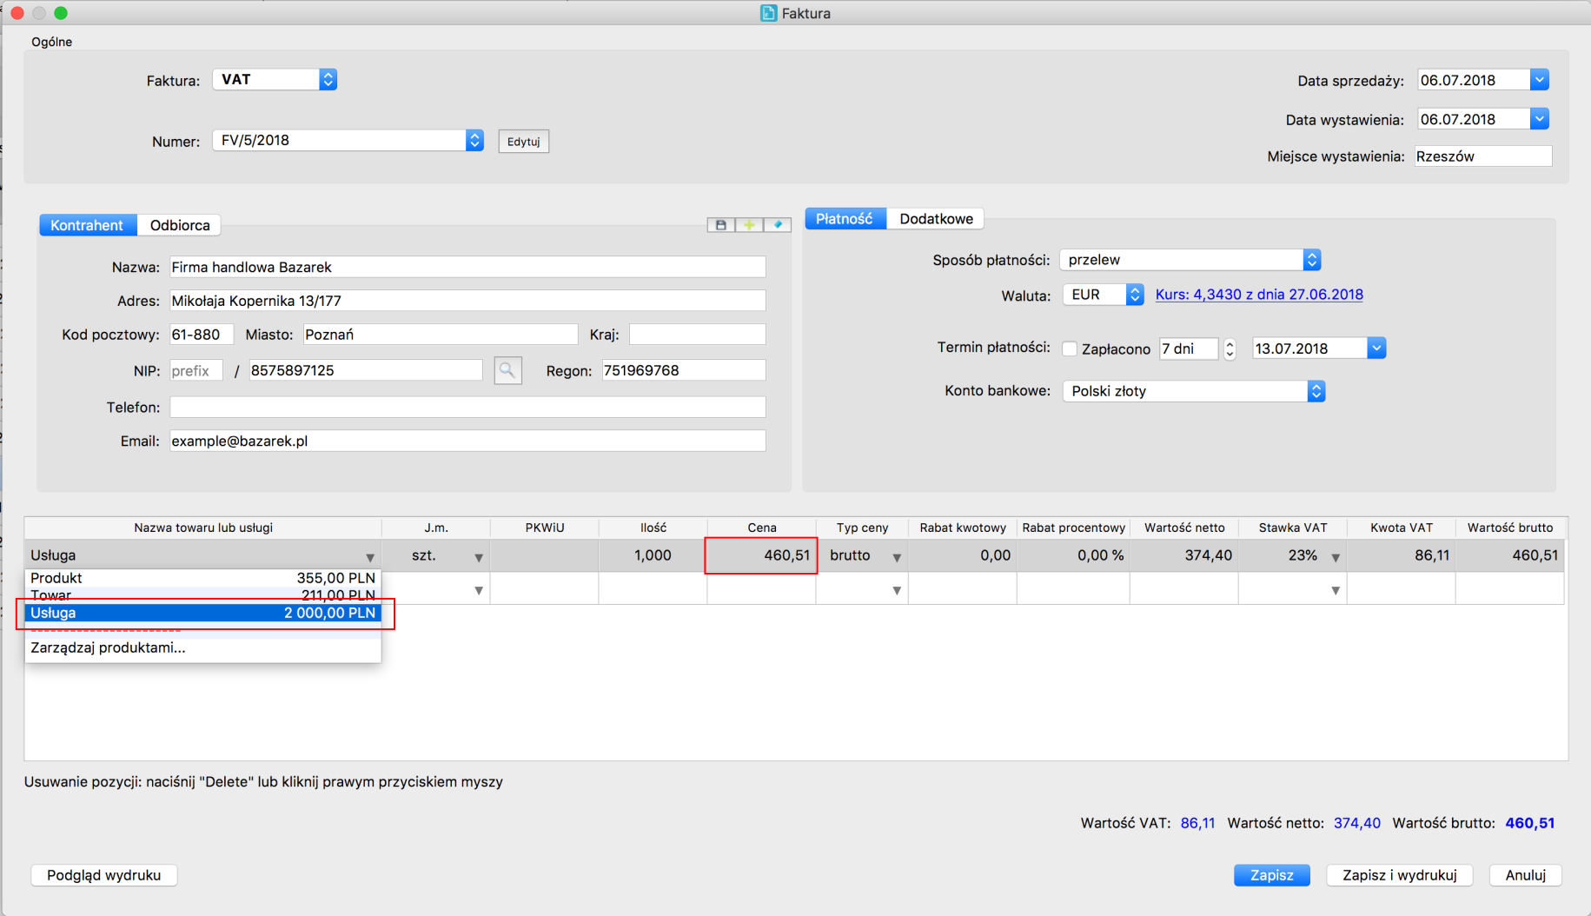Click the Edytuj button next to Numer
The width and height of the screenshot is (1591, 916).
[523, 142]
